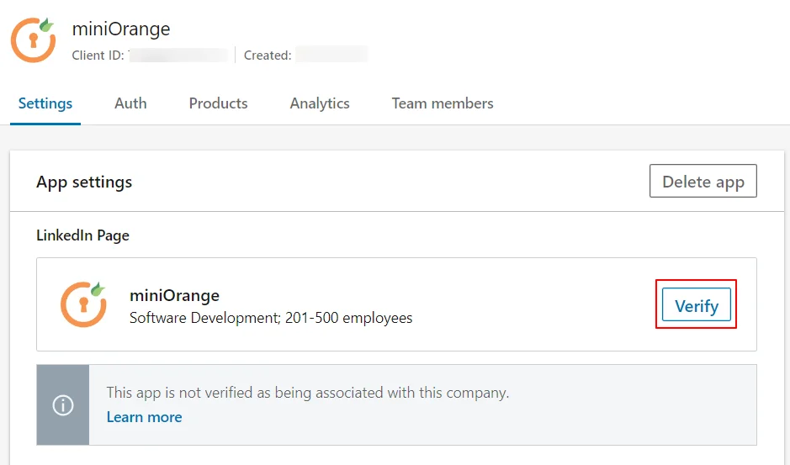Follow the Learn more link
Viewport: 790px width, 465px height.
(x=144, y=417)
